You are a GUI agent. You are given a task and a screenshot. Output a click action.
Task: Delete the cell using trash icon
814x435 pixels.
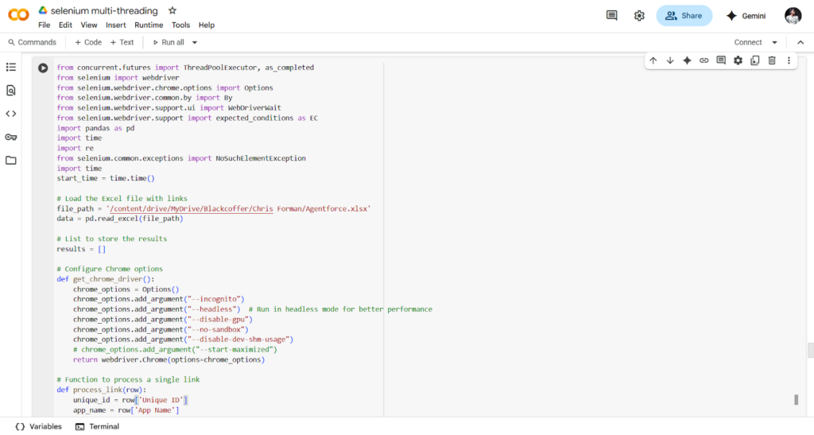[x=772, y=60]
